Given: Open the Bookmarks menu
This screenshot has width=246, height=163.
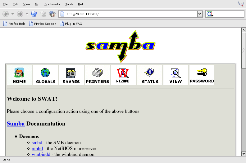Looking at the screenshot, I should [x=52, y=4].
